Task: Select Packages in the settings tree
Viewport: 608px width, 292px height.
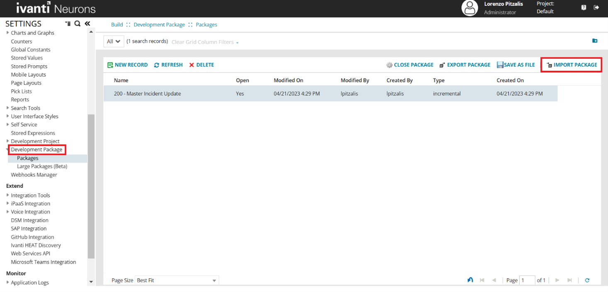Action: pyautogui.click(x=28, y=158)
